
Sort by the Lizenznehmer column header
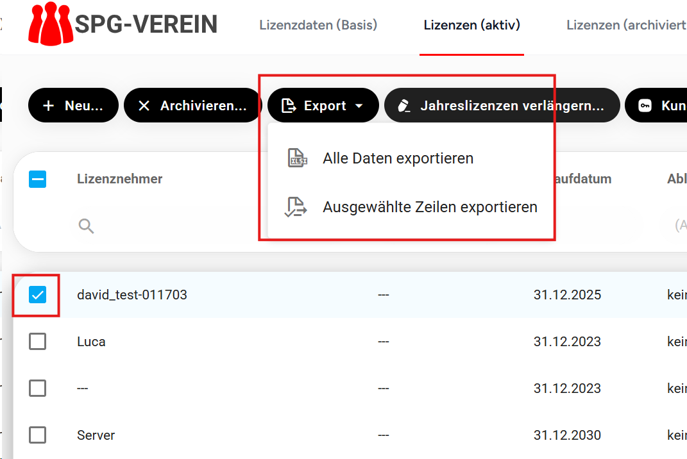[120, 179]
